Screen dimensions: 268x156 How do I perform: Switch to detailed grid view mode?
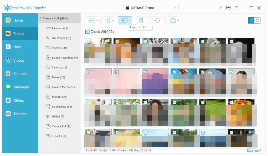pos(257,20)
